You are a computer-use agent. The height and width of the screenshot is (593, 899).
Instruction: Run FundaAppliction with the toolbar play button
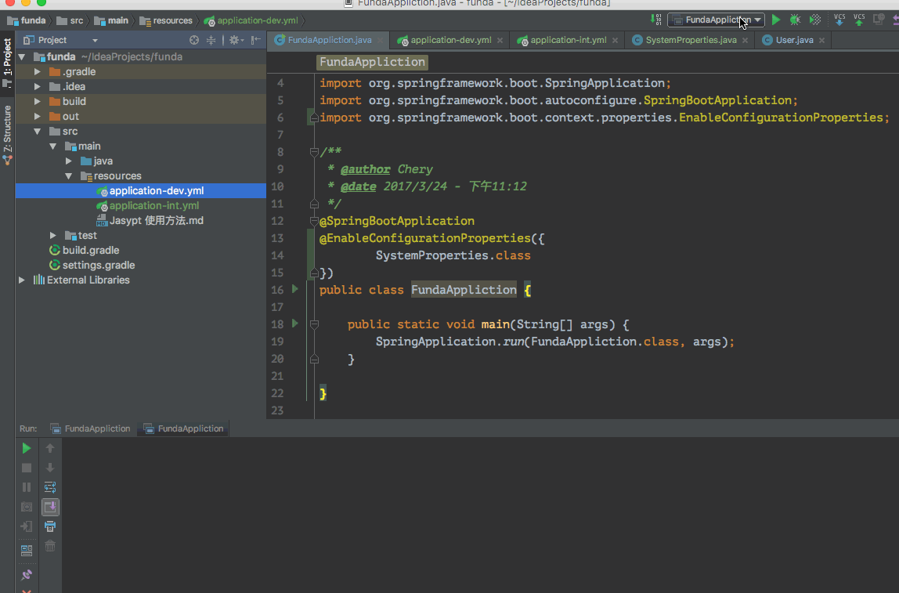776,20
